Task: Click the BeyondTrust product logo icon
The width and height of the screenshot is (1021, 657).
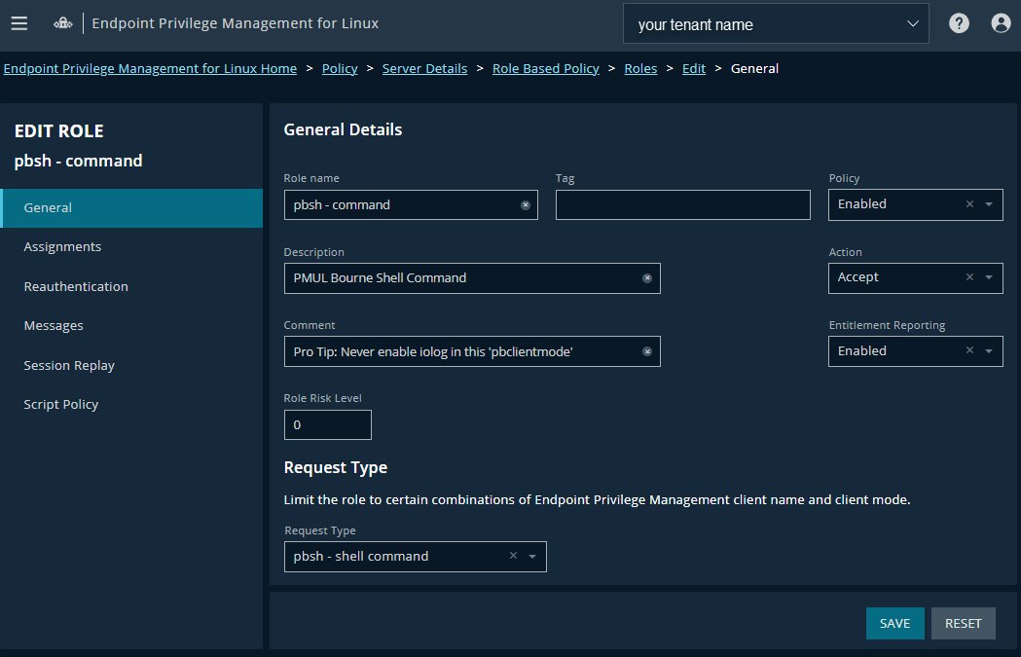Action: point(63,23)
